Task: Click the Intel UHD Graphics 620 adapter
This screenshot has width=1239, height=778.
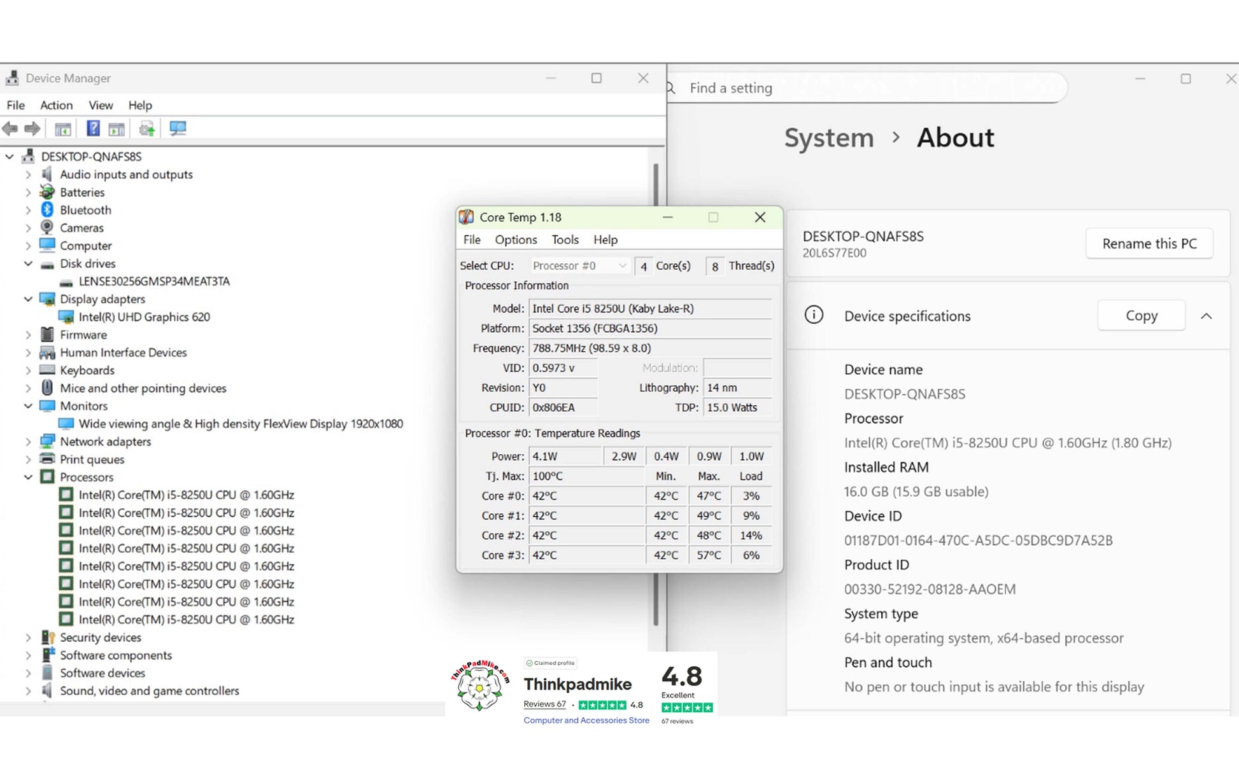Action: tap(144, 317)
